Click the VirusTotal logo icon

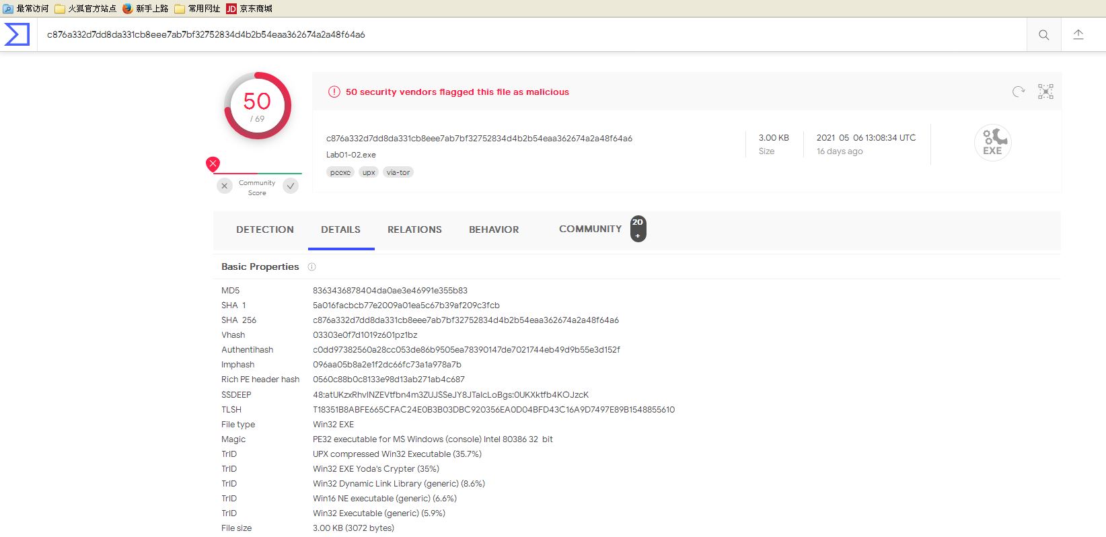tap(17, 34)
